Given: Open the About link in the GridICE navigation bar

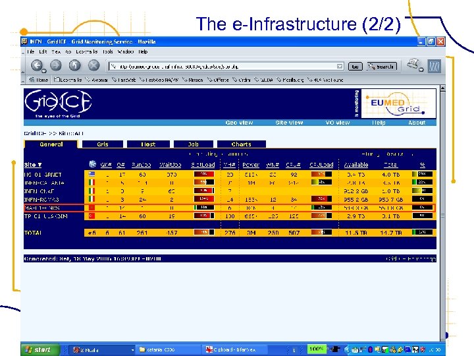Looking at the screenshot, I should tap(417, 123).
